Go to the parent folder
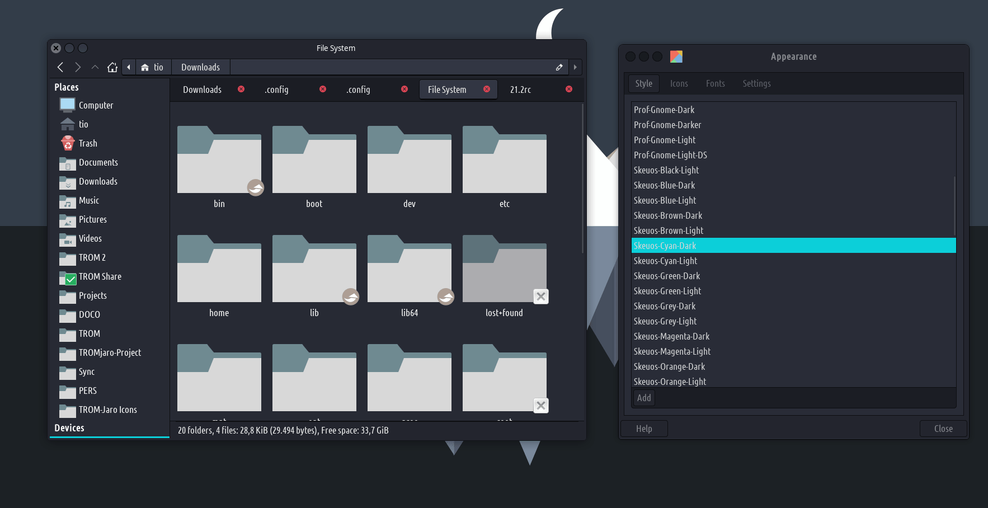 pos(95,67)
